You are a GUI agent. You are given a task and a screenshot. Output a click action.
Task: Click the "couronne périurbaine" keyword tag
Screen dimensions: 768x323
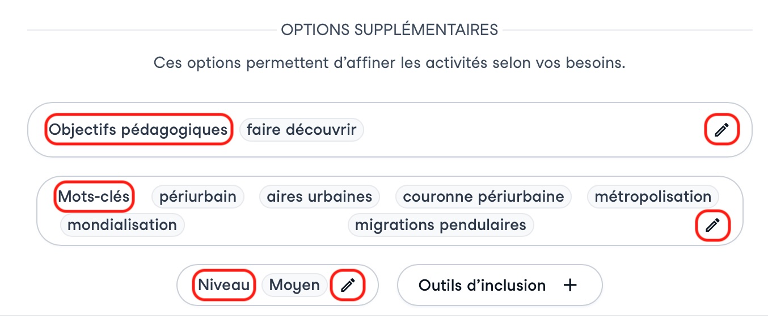point(483,197)
